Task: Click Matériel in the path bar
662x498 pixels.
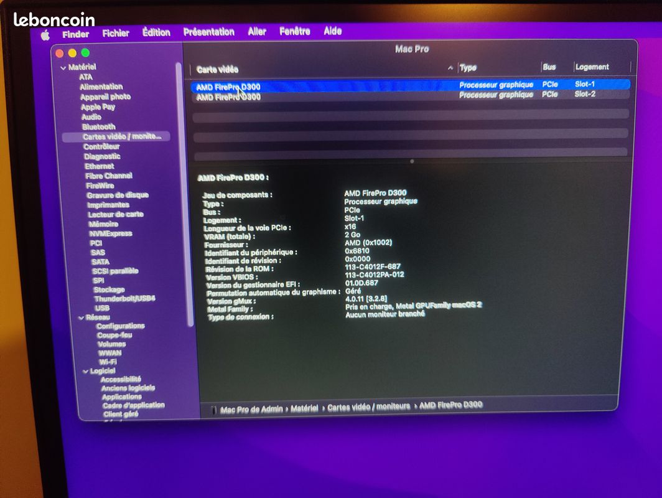Action: pos(304,408)
